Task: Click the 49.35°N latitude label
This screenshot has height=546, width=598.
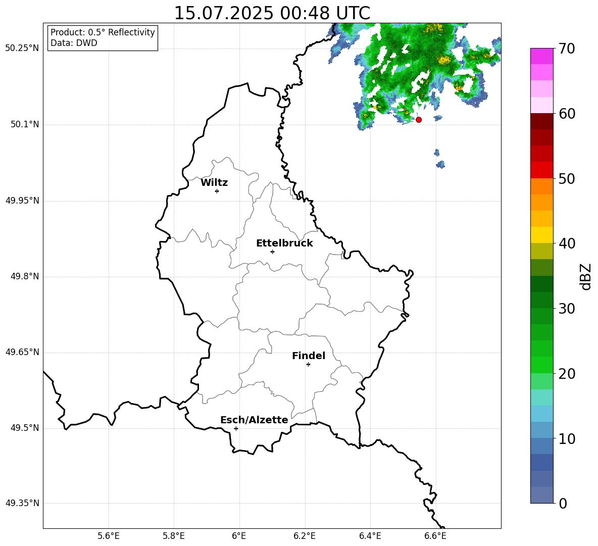Action: [22, 503]
